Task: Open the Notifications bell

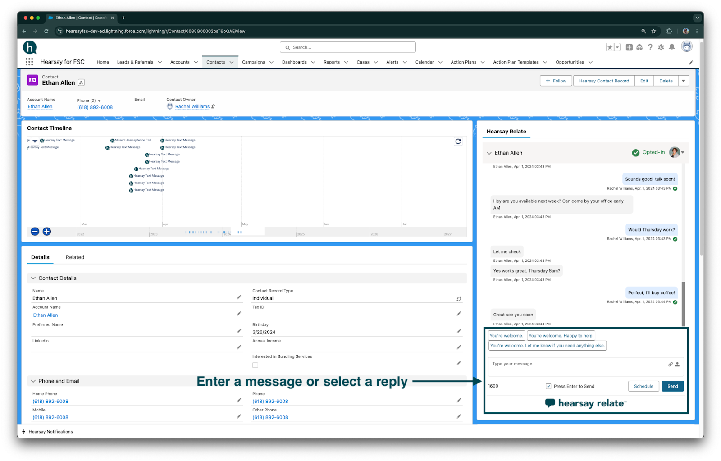Action: click(x=672, y=47)
